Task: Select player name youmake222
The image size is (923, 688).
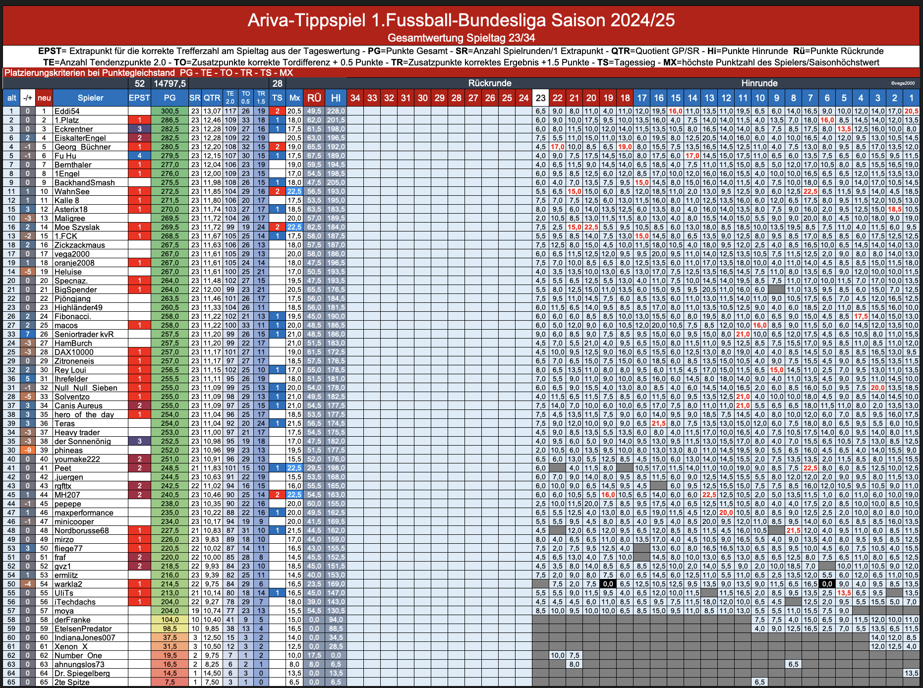Action: tap(77, 459)
